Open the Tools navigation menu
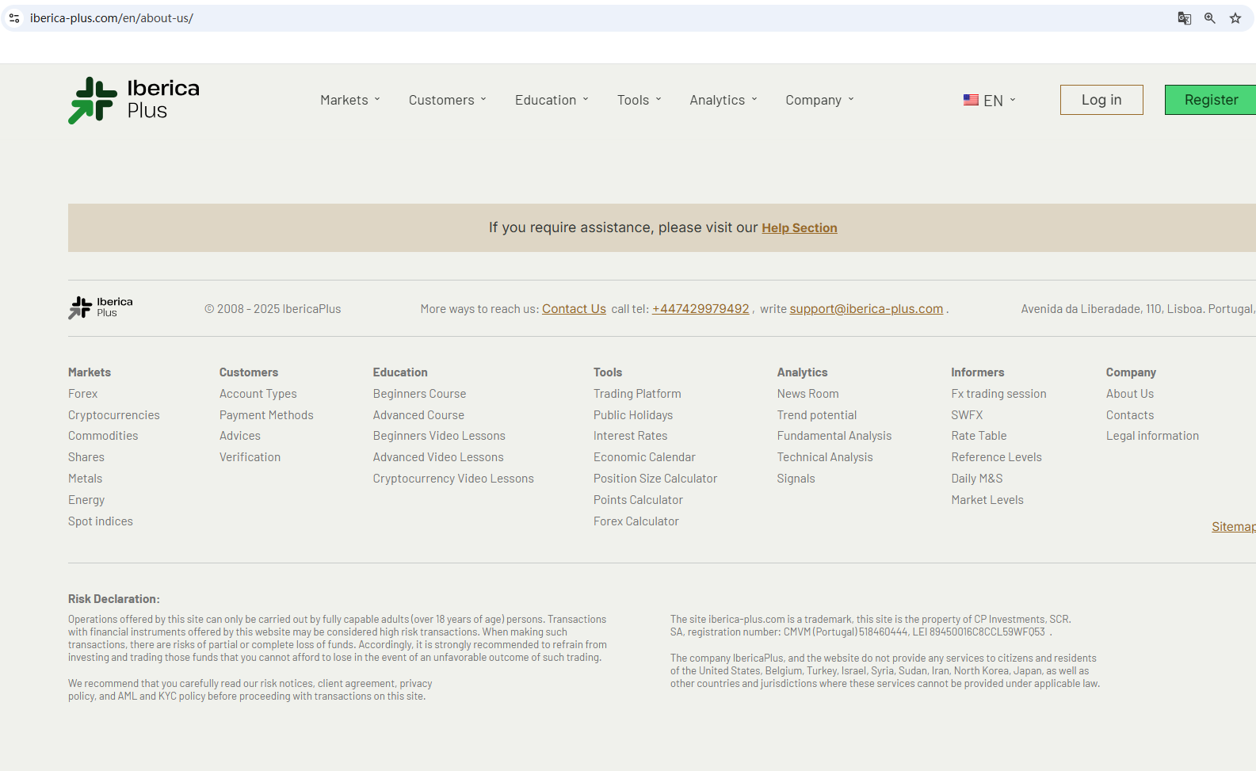 (x=639, y=100)
